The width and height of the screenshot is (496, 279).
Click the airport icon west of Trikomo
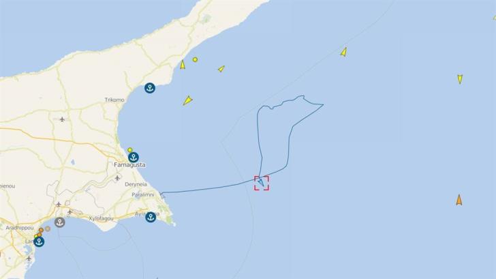point(62,119)
